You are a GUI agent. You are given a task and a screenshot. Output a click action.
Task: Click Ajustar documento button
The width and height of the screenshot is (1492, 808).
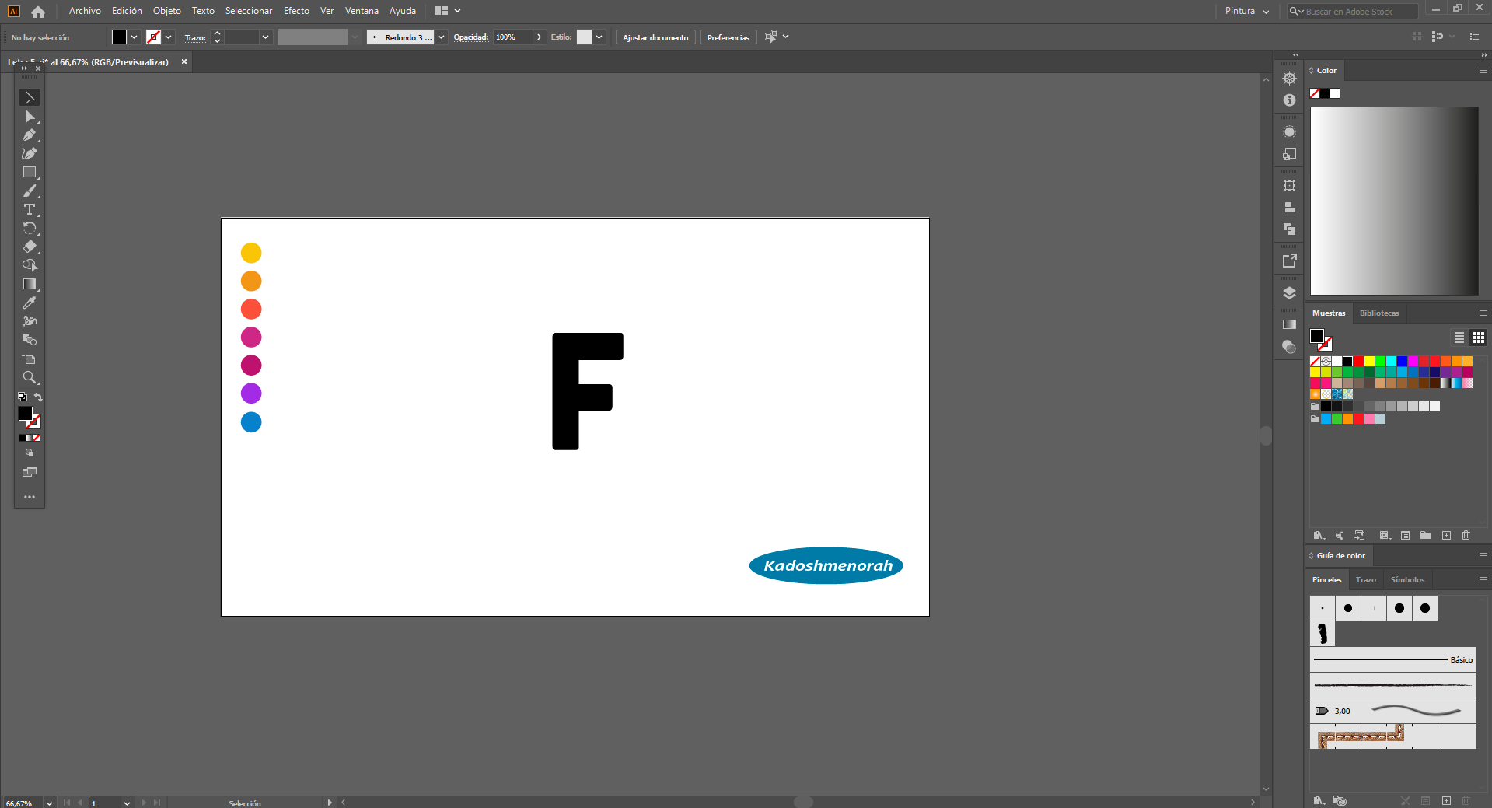655,37
